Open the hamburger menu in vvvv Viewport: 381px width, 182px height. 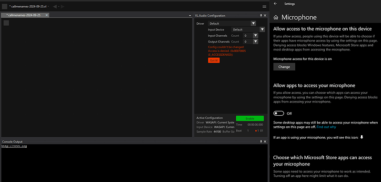point(264,6)
